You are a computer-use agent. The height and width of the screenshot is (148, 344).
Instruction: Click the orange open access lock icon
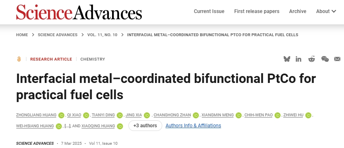(x=19, y=59)
